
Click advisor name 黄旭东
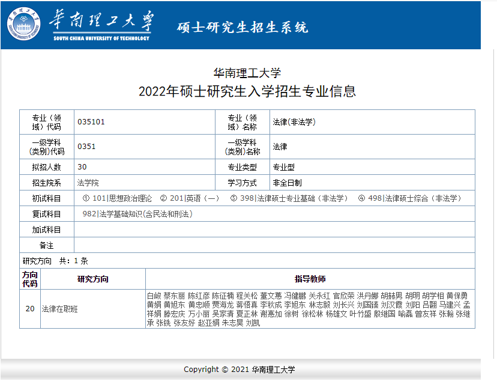coord(174,305)
